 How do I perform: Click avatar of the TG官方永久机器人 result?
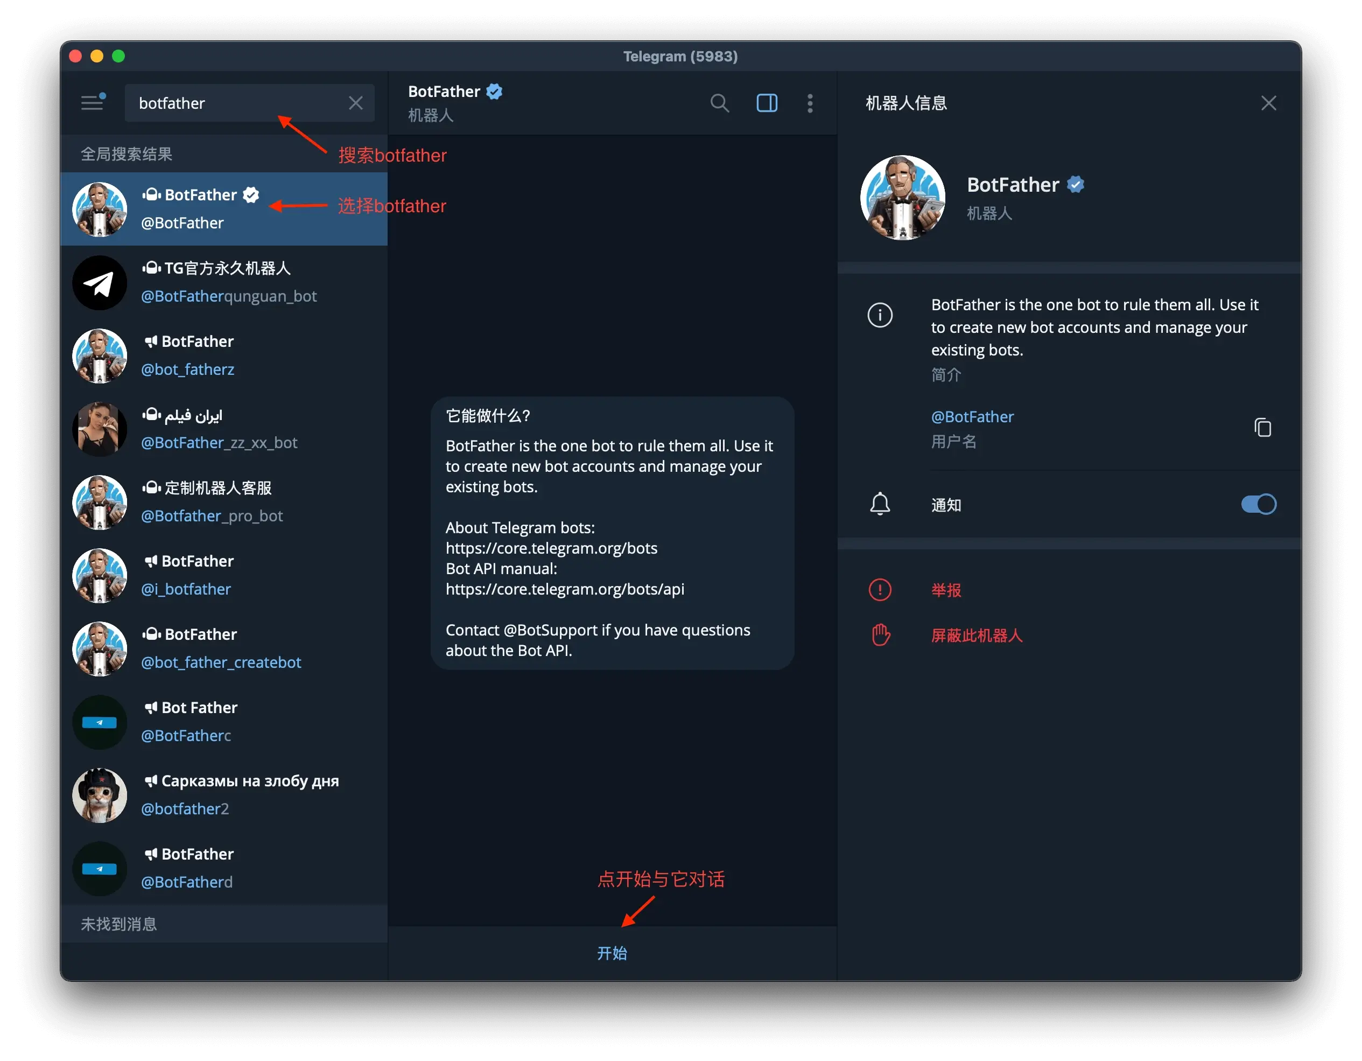coord(99,283)
